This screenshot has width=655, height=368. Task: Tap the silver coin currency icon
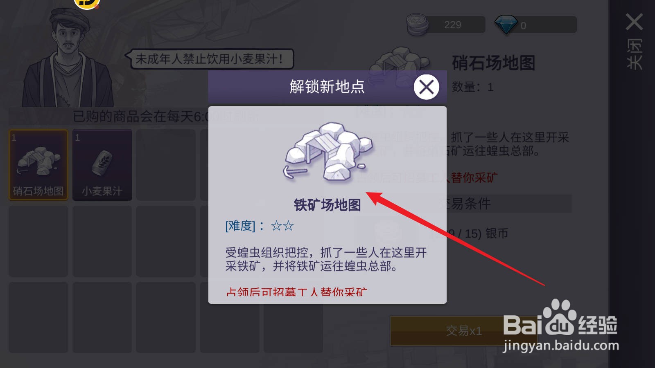point(417,24)
